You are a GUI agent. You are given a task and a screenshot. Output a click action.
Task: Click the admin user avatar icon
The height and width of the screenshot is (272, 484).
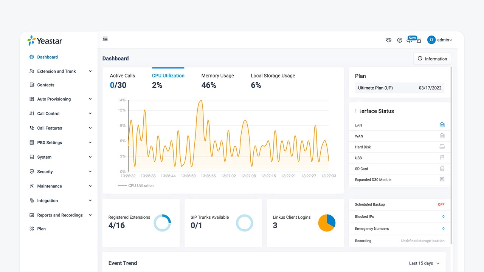pos(431,40)
